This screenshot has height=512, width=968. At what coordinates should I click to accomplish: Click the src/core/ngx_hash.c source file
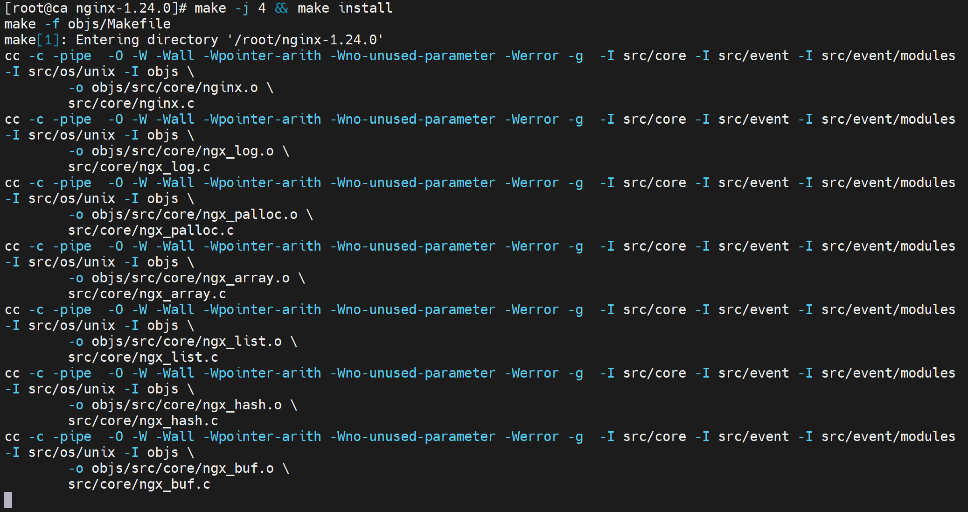pos(143,421)
